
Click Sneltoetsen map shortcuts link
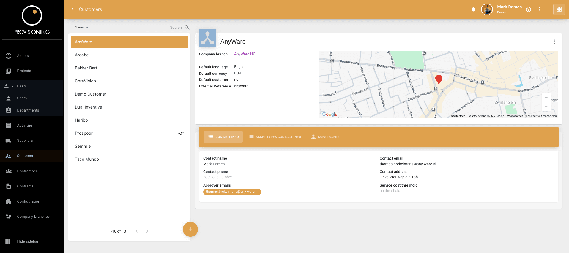[x=458, y=116]
